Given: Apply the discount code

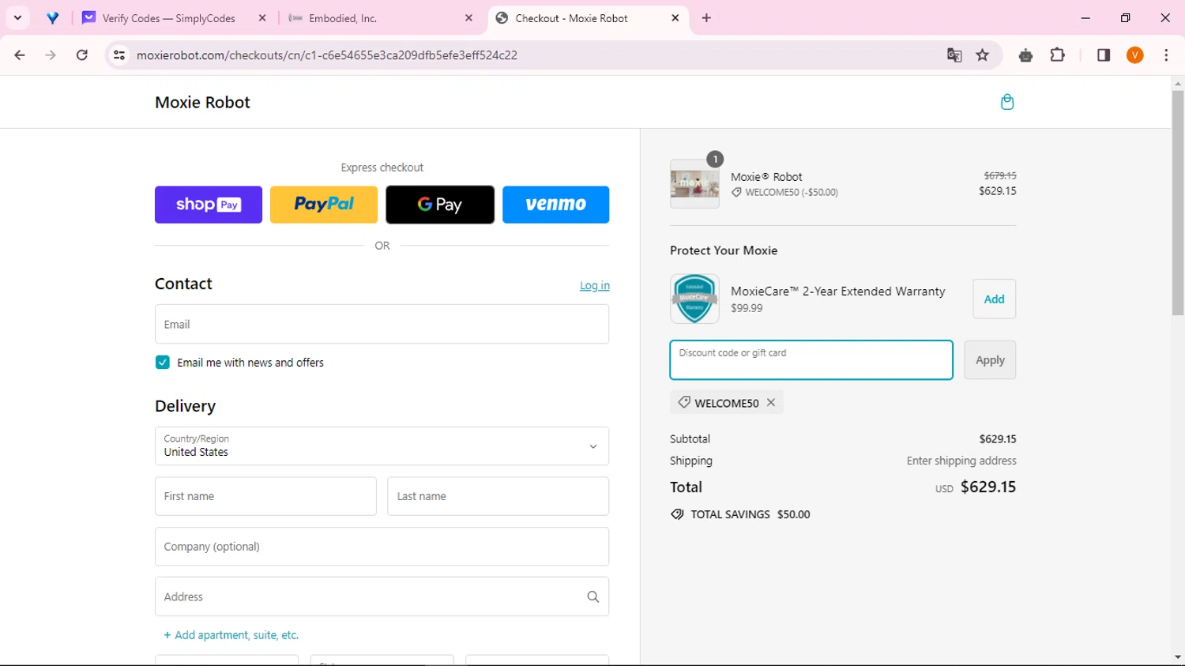Looking at the screenshot, I should [990, 360].
